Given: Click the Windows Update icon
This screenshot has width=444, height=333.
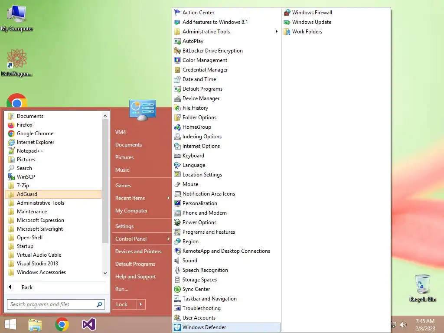Looking at the screenshot, I should (287, 22).
